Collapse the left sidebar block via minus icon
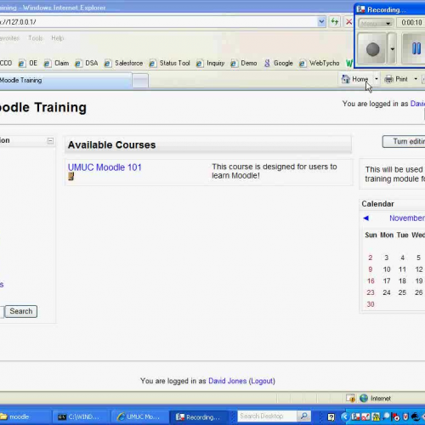Viewport: 425px width, 425px height. coord(50,140)
